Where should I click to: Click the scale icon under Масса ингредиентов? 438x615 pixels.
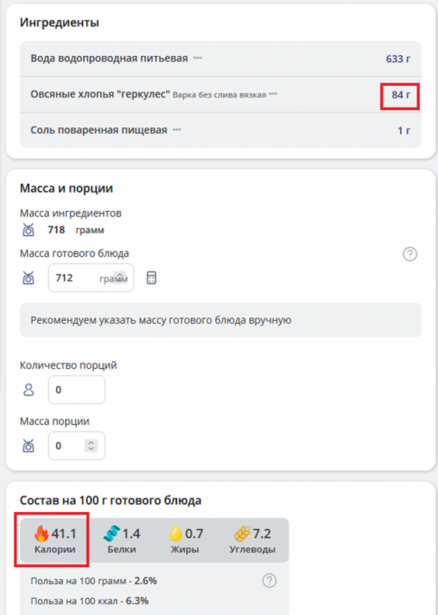click(28, 230)
